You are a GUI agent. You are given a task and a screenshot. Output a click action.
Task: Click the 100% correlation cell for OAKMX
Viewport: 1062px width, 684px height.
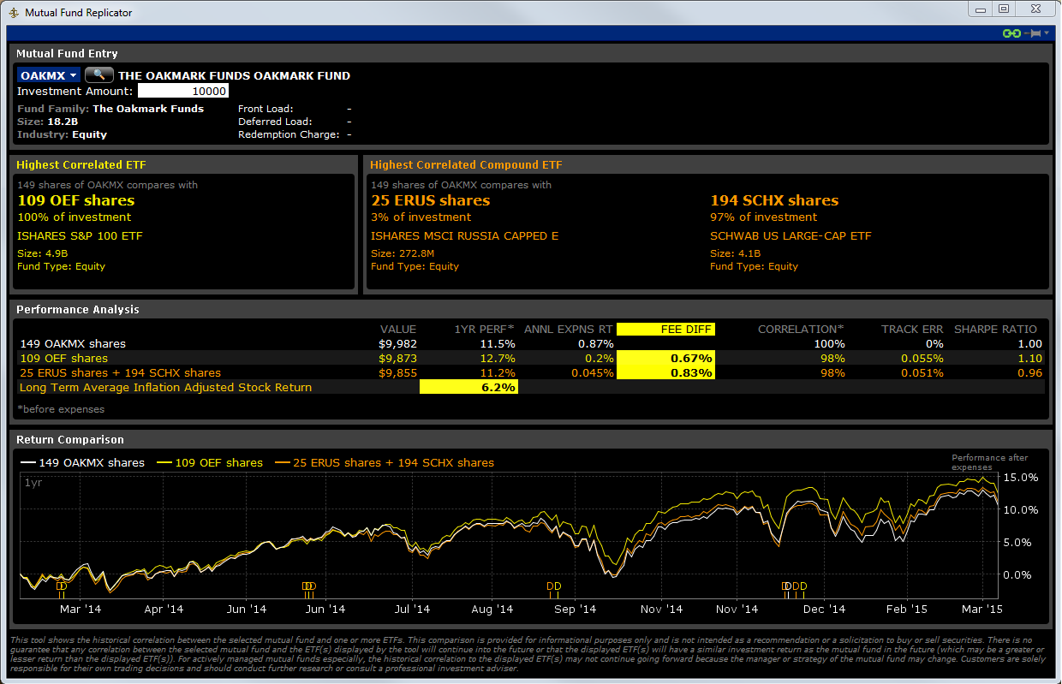click(830, 343)
